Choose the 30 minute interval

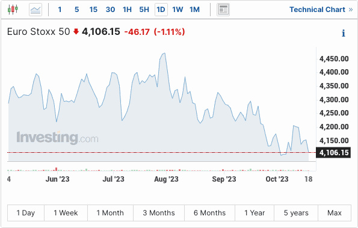tap(110, 10)
